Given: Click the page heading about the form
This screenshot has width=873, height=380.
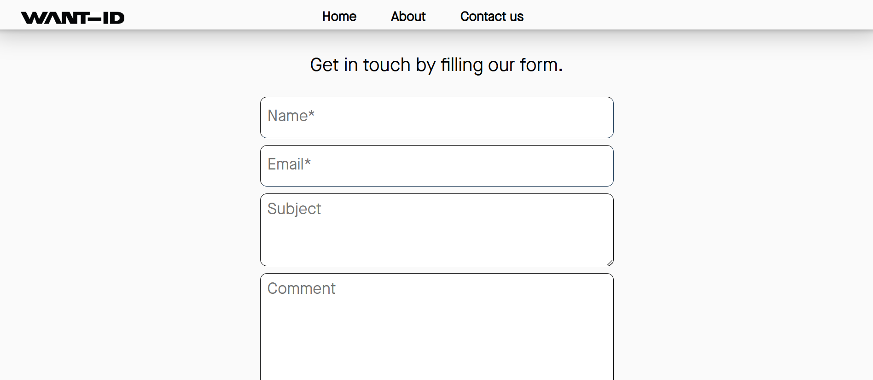Looking at the screenshot, I should [x=436, y=65].
